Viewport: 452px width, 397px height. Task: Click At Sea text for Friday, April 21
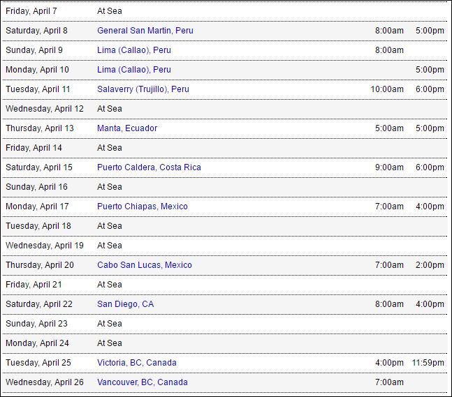[110, 285]
